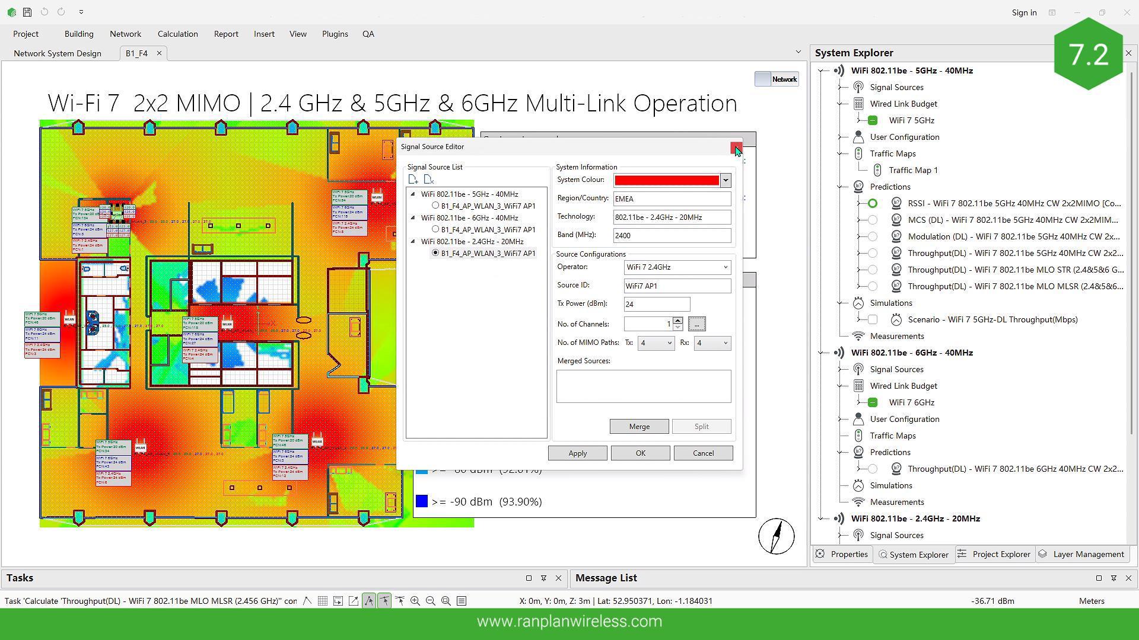The width and height of the screenshot is (1139, 640).
Task: Enable the 6GHz Throughput(DL) prediction radio
Action: (873, 469)
